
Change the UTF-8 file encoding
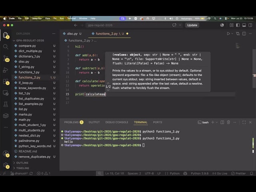coord(149,173)
